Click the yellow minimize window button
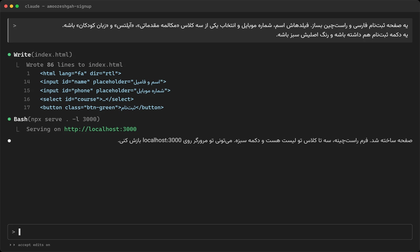 [11, 6]
